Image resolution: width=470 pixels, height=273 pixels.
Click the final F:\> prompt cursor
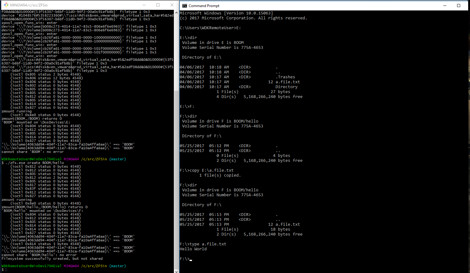pyautogui.click(x=191, y=260)
